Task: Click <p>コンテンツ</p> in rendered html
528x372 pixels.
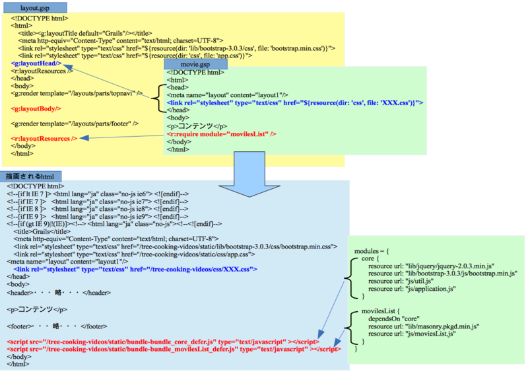Action: (37, 309)
